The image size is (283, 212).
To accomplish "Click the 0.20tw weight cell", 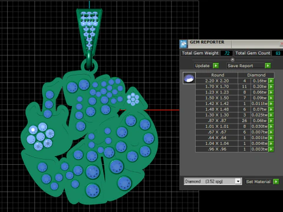I will click(x=259, y=87).
